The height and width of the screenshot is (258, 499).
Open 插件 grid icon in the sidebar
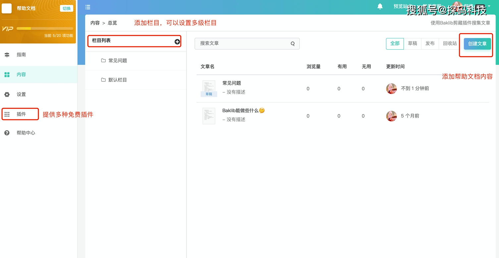point(7,114)
